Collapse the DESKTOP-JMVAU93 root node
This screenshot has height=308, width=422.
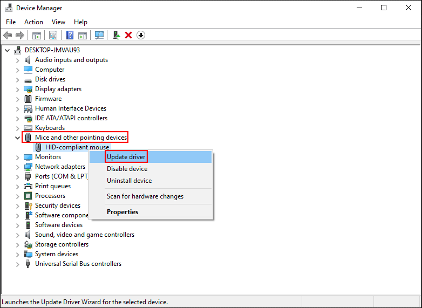(x=7, y=50)
